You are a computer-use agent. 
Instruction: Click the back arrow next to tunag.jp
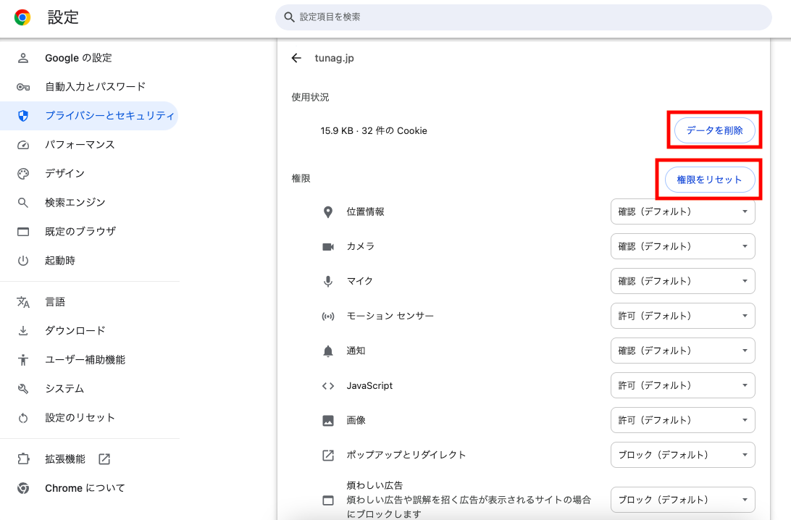pyautogui.click(x=296, y=58)
